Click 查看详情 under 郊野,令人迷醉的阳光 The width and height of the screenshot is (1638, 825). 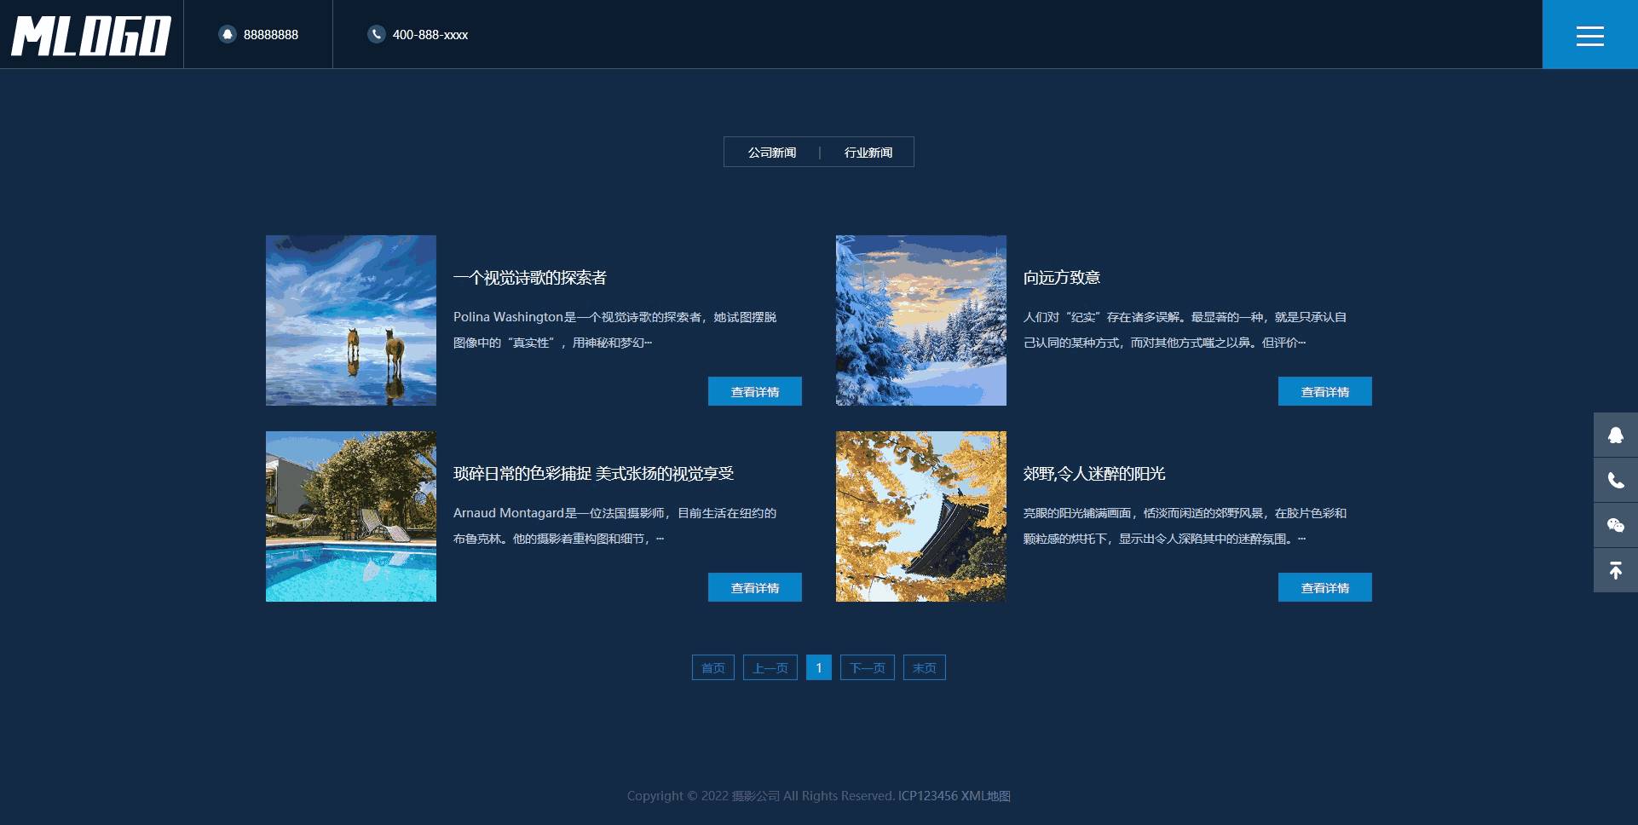tap(1324, 587)
